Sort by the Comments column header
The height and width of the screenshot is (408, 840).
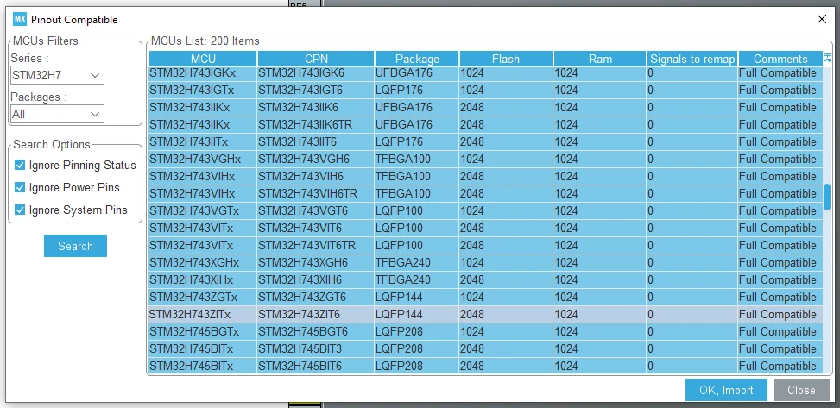(x=780, y=59)
